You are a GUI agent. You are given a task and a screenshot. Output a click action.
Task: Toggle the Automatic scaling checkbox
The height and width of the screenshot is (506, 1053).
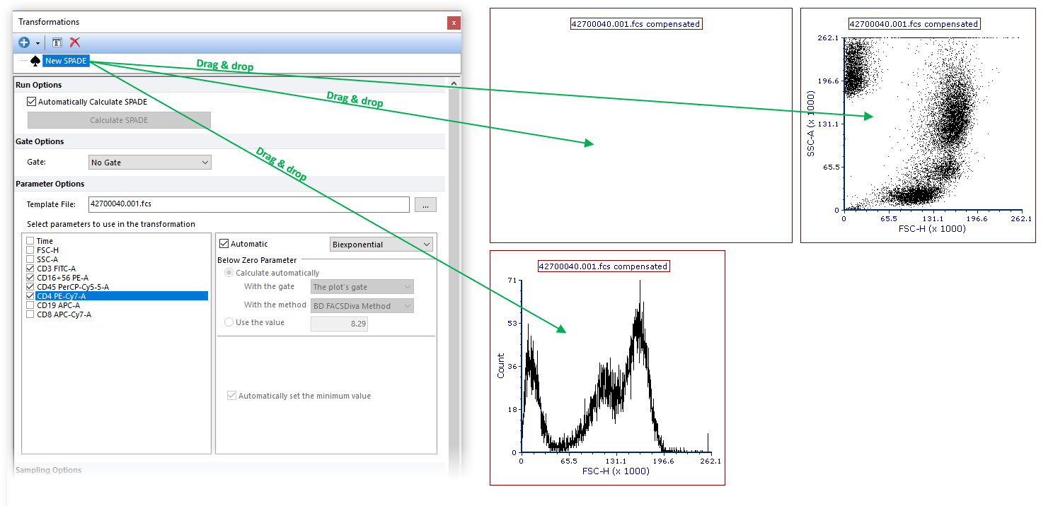[224, 244]
